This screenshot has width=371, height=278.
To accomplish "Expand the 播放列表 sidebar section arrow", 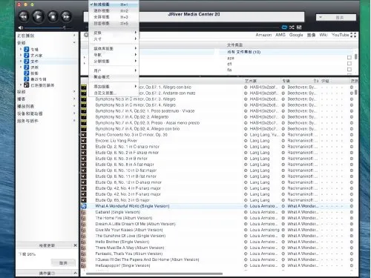I will click(74, 106).
